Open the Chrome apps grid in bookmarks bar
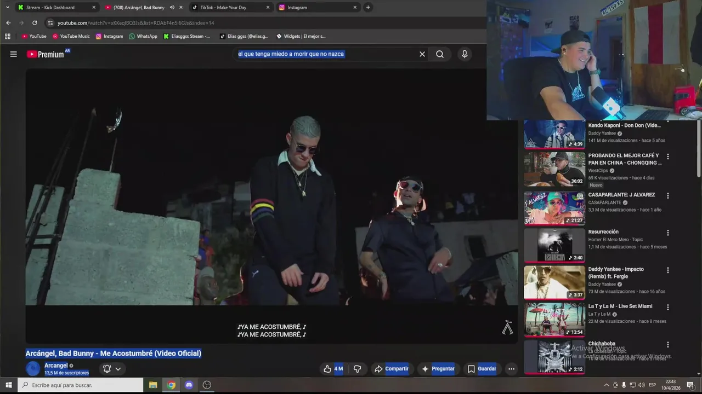 (8, 36)
